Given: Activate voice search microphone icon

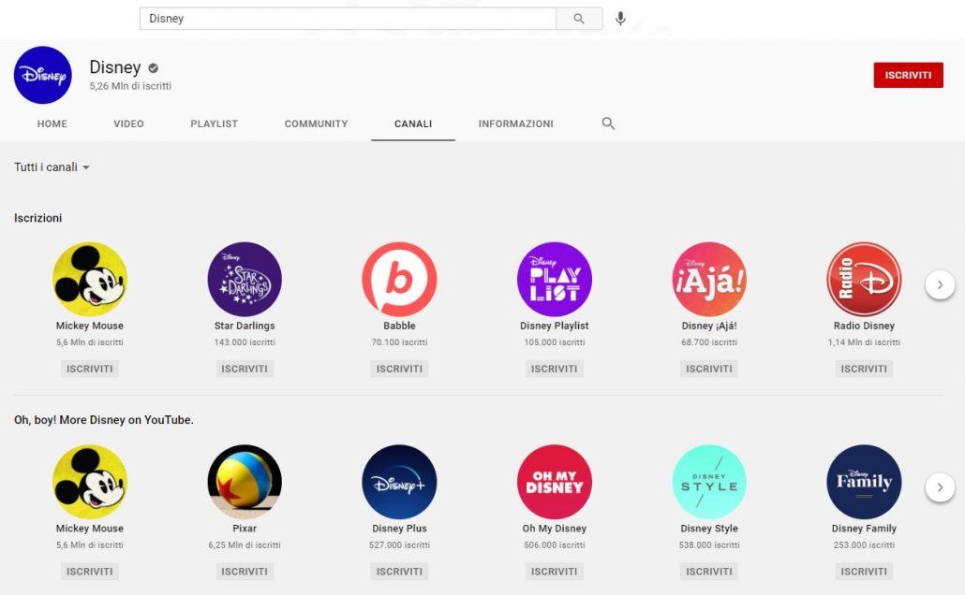Looking at the screenshot, I should point(620,19).
